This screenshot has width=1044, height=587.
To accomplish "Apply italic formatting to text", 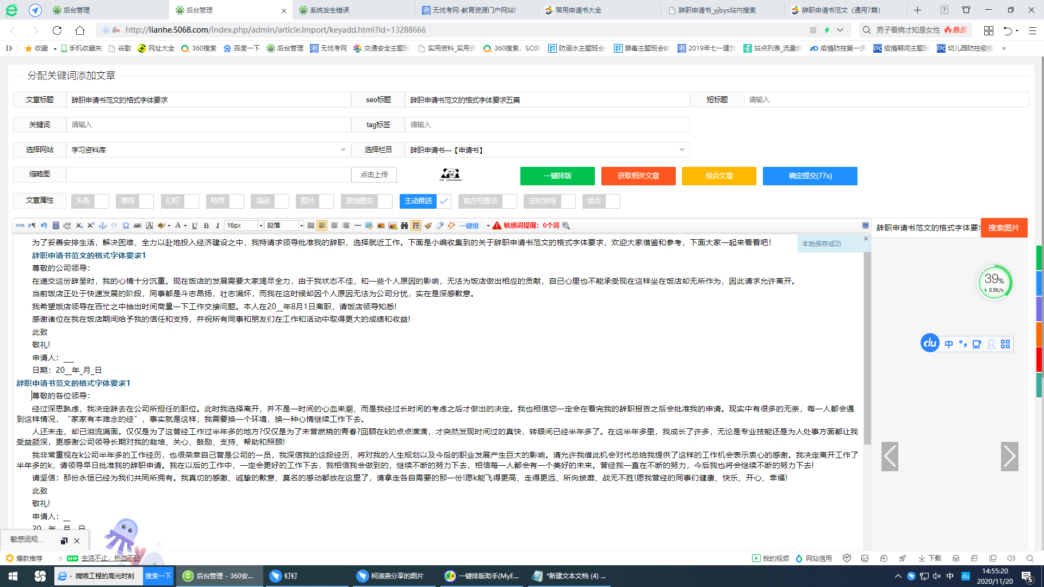I will pyautogui.click(x=217, y=225).
